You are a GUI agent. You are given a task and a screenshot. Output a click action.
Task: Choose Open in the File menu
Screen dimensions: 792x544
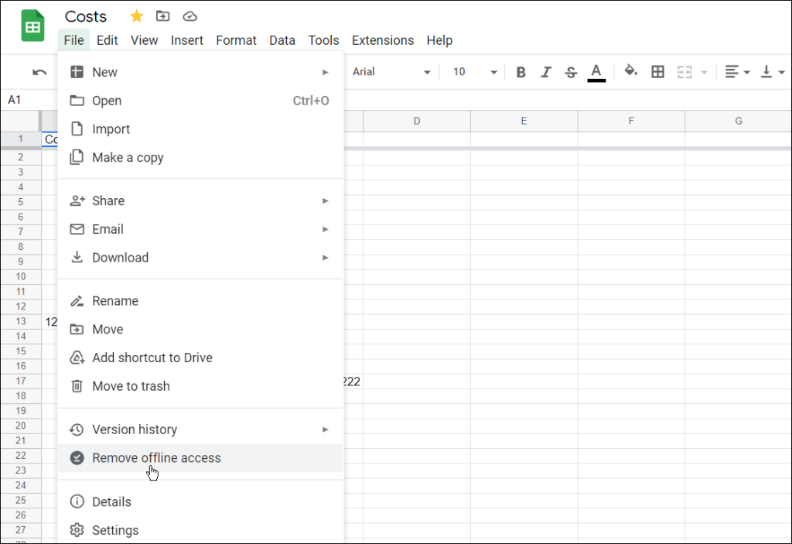click(200, 101)
